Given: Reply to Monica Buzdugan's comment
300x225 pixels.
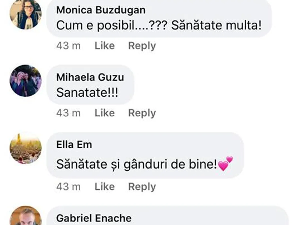Looking at the screenshot, I should click(142, 46).
